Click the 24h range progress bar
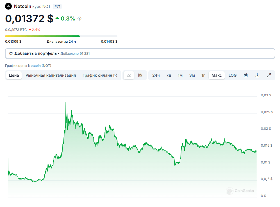 pos(61,36)
